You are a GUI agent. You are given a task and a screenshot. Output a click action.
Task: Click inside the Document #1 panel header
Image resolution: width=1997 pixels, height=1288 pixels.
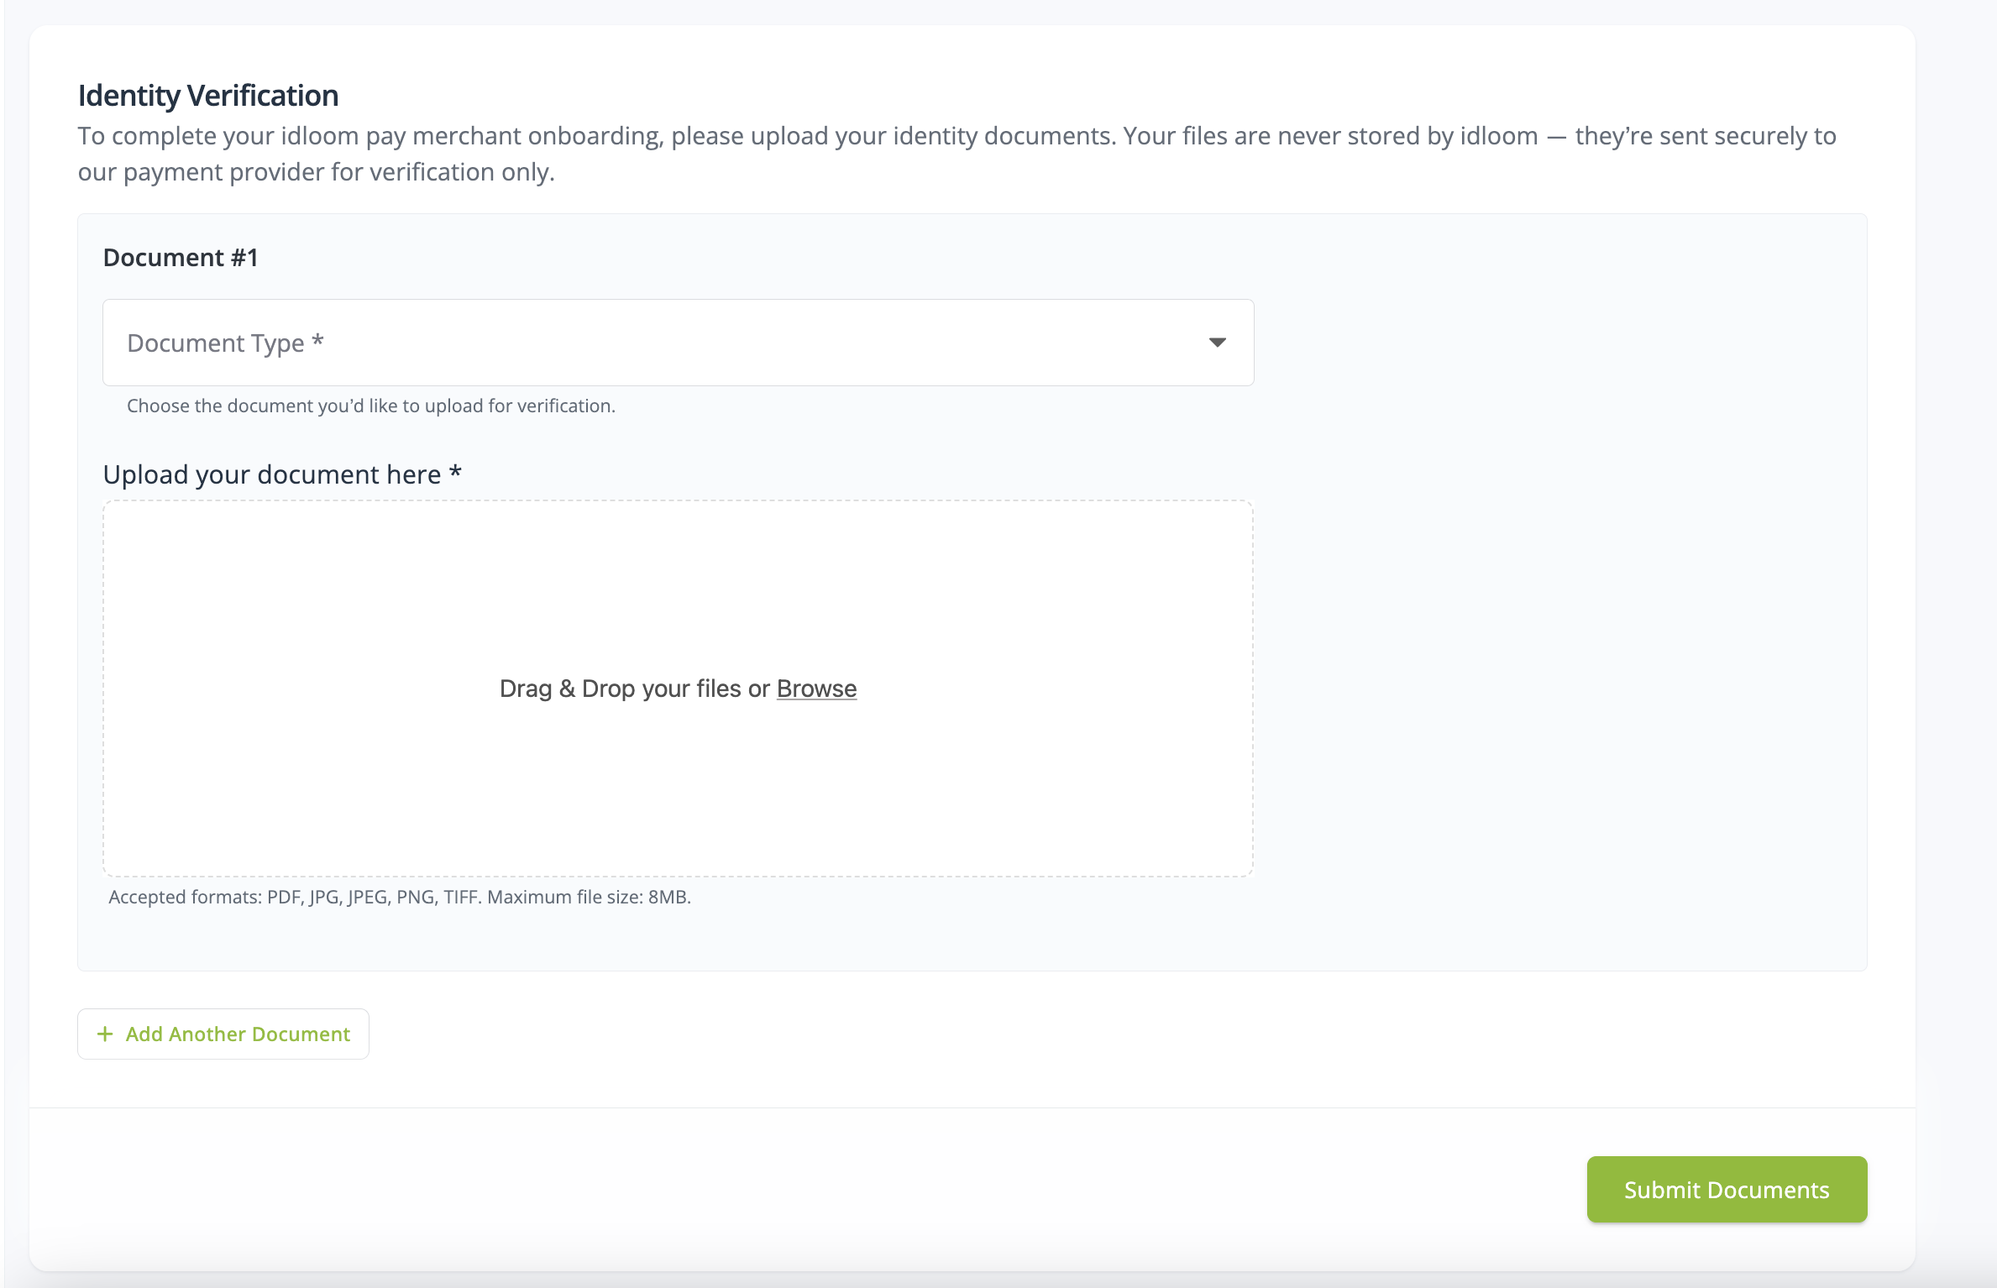tap(179, 257)
